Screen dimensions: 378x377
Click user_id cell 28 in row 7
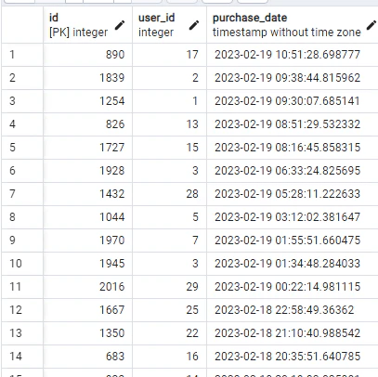169,194
